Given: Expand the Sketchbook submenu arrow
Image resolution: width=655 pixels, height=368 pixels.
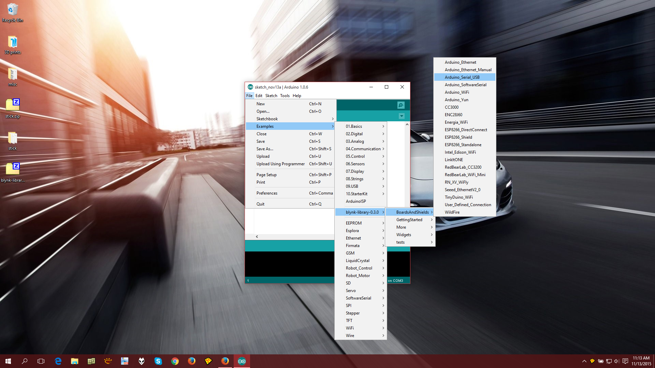Looking at the screenshot, I should [333, 119].
